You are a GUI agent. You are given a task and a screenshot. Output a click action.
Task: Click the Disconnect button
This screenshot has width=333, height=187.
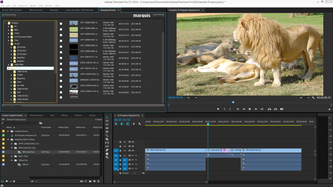point(9,16)
